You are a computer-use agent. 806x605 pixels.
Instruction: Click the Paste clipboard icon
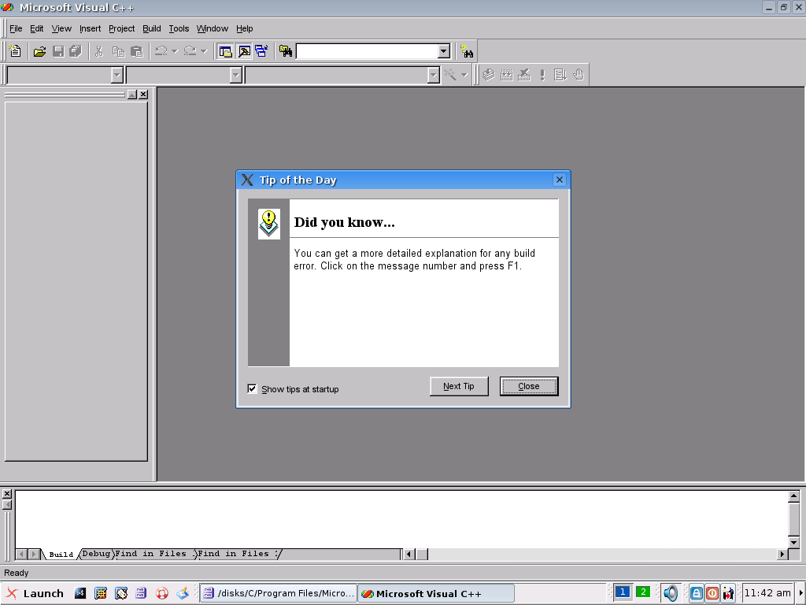point(137,51)
